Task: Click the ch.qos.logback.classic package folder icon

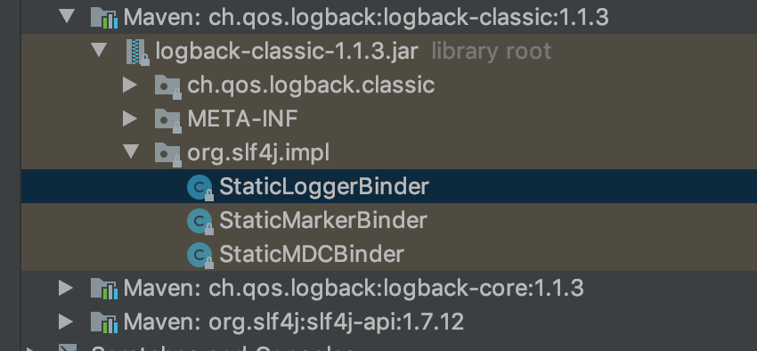Action: pos(168,86)
